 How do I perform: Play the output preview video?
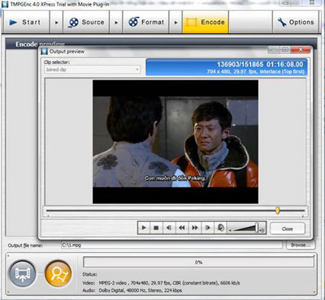click(x=144, y=228)
